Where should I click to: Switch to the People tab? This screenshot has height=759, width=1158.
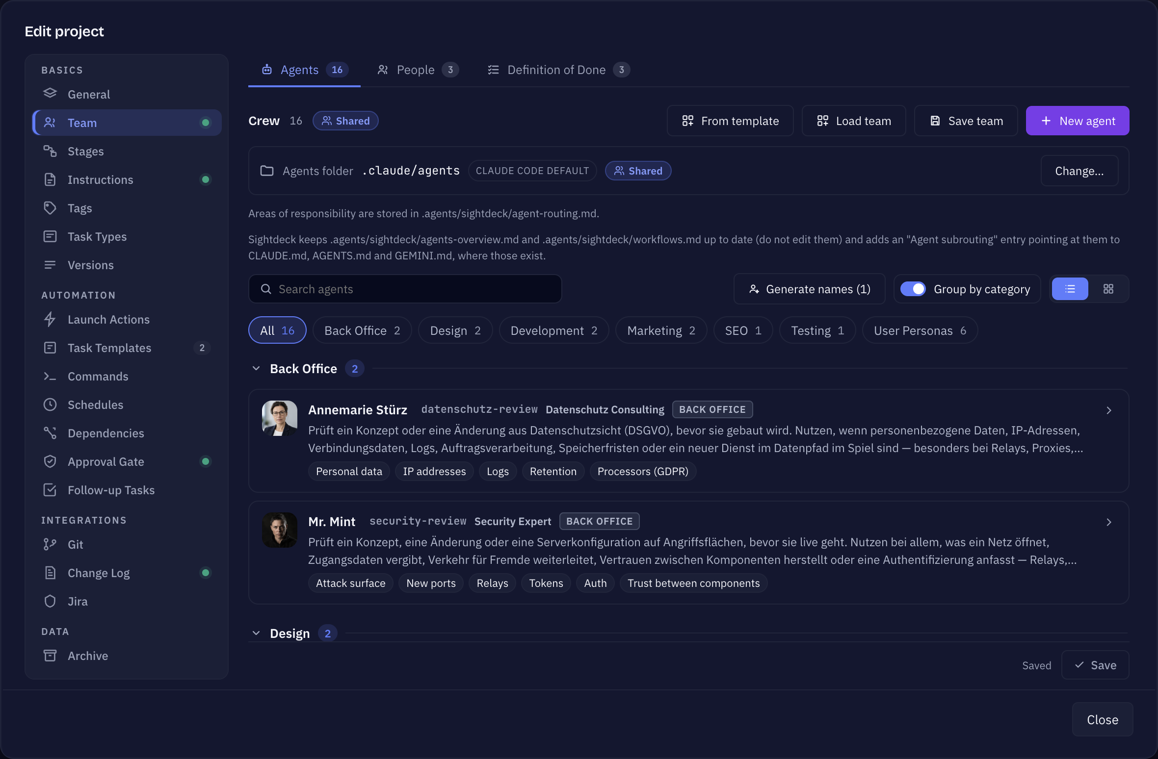pos(418,70)
